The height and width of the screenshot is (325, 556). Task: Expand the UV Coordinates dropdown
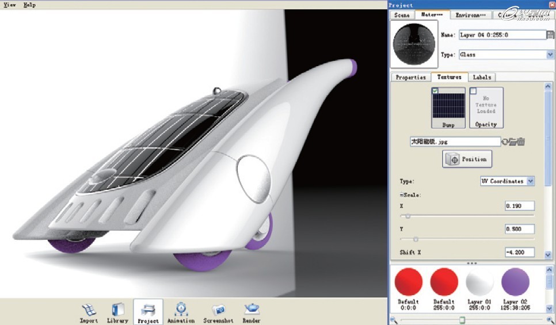530,181
